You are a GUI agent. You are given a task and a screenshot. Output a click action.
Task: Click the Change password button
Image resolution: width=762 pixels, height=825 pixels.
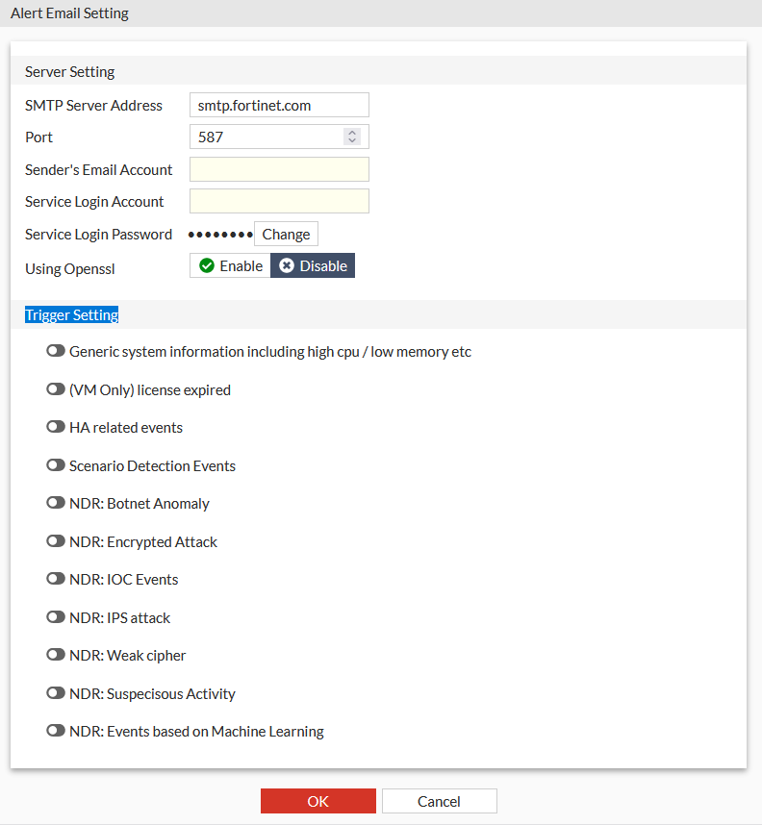pos(286,234)
